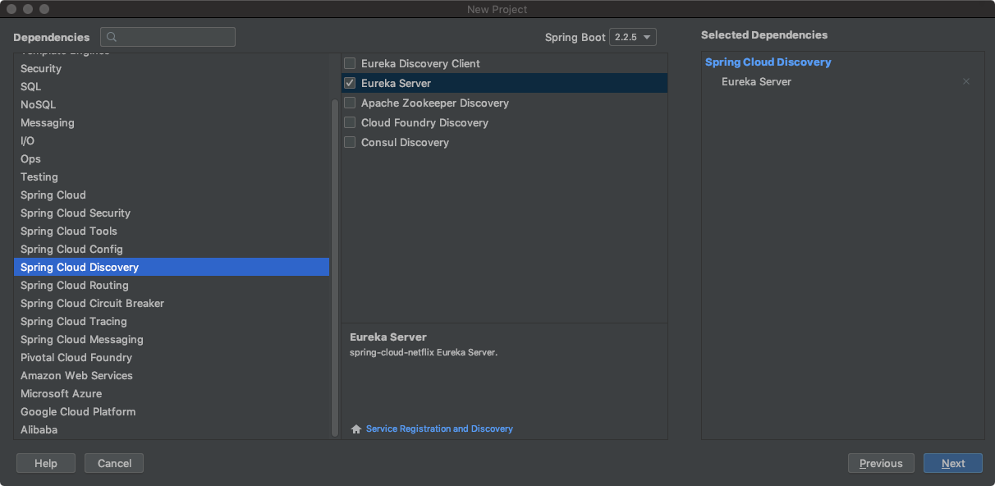Click the home icon beside Service Registration

click(x=356, y=429)
